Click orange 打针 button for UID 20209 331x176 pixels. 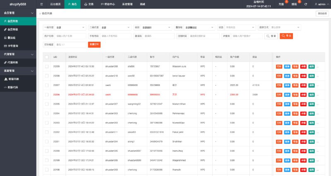[x=279, y=67]
